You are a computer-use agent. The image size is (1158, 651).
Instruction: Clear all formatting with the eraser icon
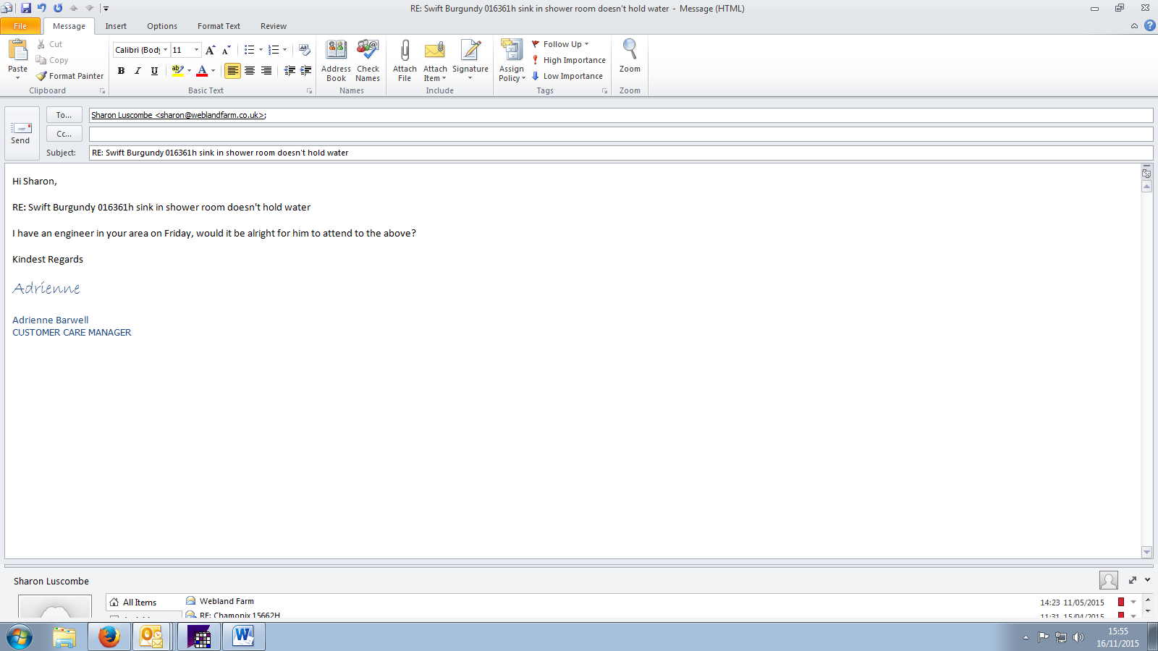305,50
